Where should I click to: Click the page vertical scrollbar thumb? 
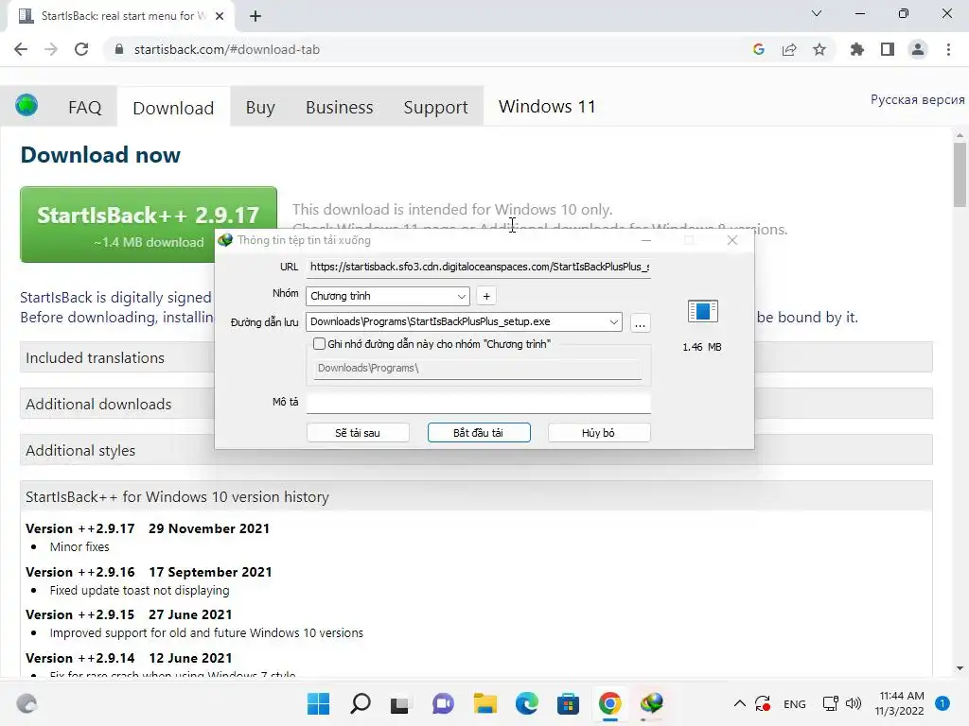click(x=960, y=175)
